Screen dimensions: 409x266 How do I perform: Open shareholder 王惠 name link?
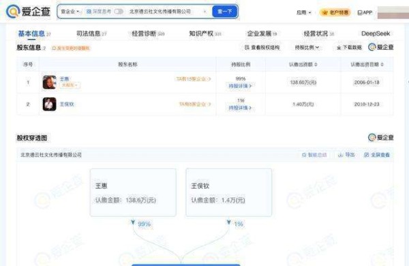(65, 79)
